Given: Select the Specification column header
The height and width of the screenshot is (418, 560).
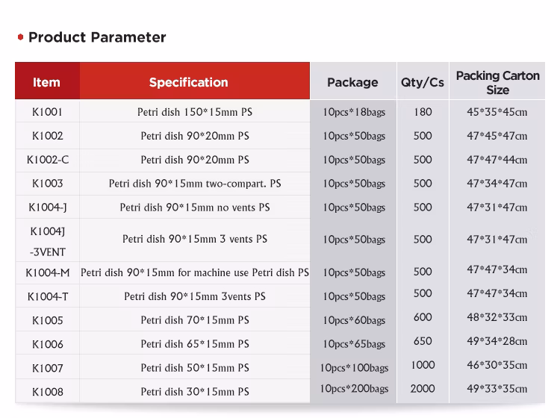Looking at the screenshot, I should coord(188,82).
